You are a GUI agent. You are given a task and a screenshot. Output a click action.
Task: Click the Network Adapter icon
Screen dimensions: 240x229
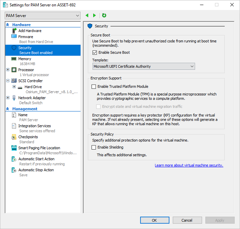14,98
